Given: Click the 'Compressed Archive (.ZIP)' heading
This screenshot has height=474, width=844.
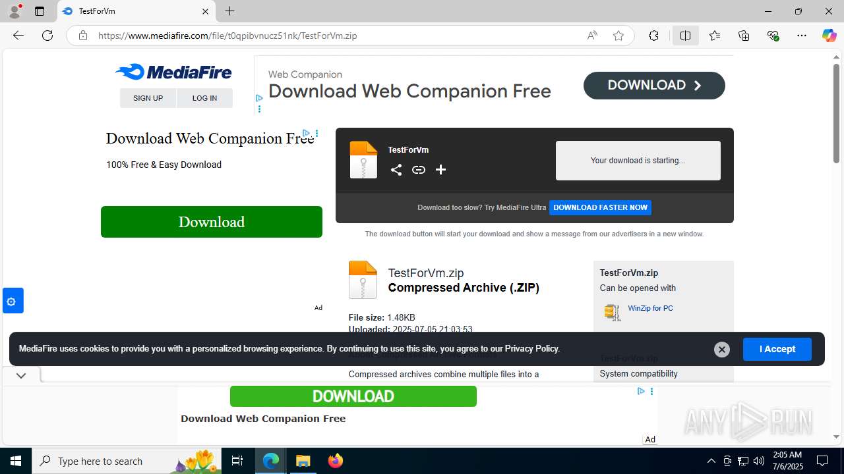Looking at the screenshot, I should click(464, 288).
